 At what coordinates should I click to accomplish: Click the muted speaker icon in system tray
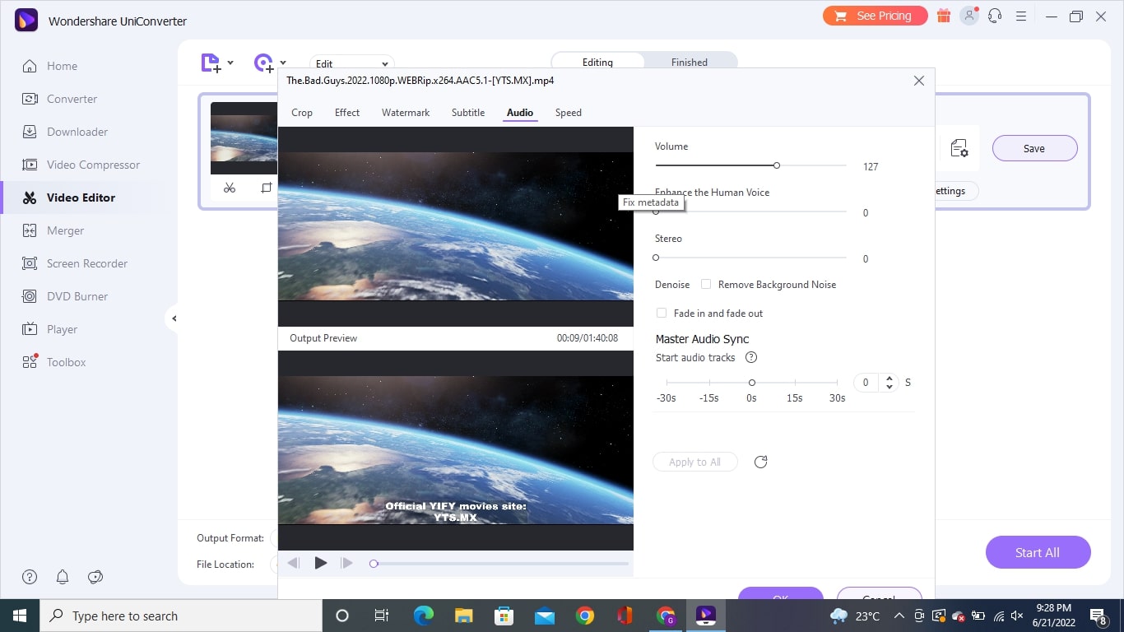[1018, 616]
